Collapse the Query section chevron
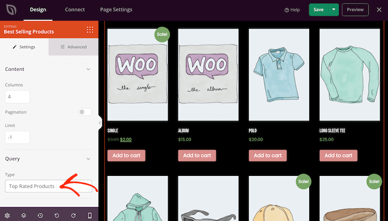Image resolution: width=388 pixels, height=221 pixels. pyautogui.click(x=88, y=159)
